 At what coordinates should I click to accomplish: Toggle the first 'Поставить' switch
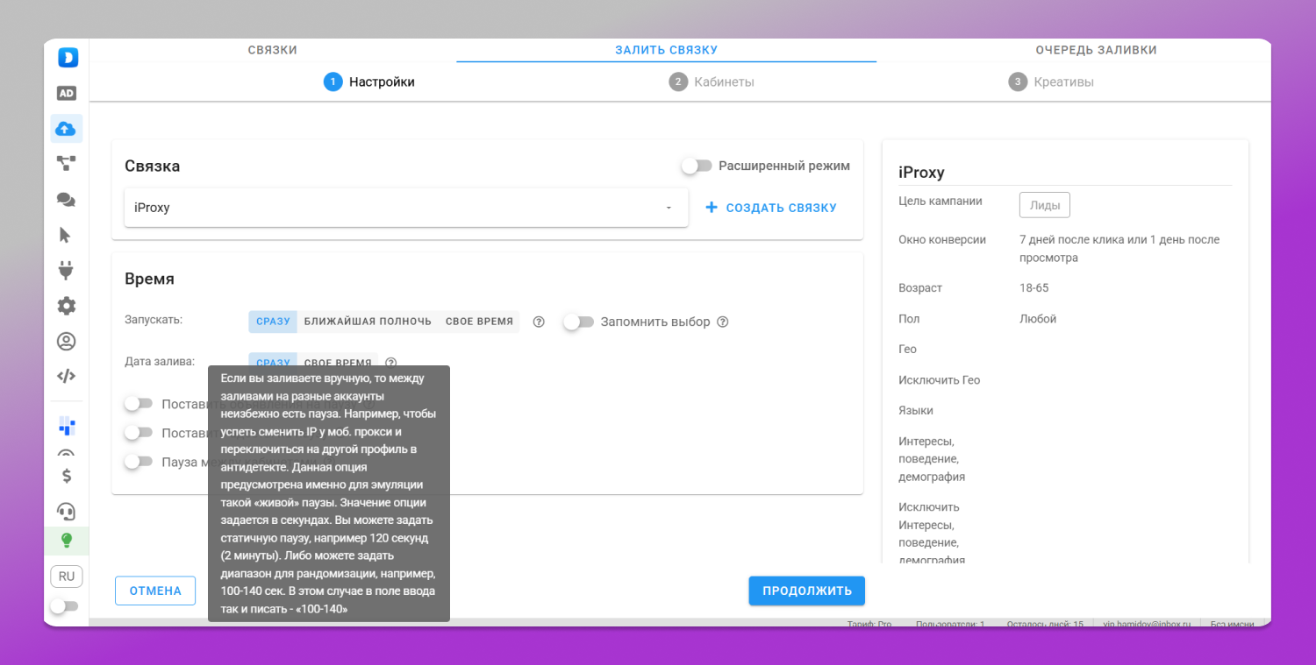(139, 404)
